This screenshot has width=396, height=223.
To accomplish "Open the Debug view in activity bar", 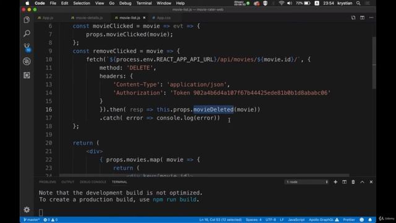I will point(27,61).
